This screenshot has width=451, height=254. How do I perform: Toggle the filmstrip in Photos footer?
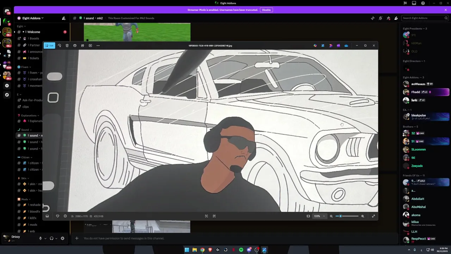[47, 216]
